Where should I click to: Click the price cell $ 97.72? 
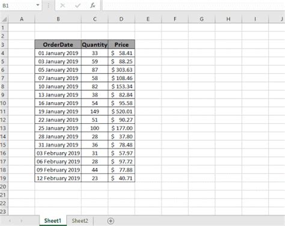pyautogui.click(x=121, y=162)
